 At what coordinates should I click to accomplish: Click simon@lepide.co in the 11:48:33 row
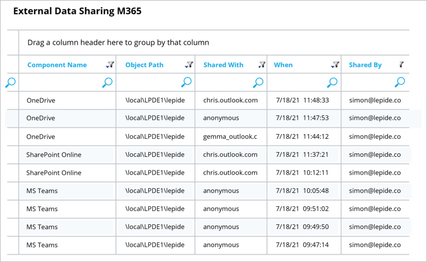pyautogui.click(x=375, y=100)
